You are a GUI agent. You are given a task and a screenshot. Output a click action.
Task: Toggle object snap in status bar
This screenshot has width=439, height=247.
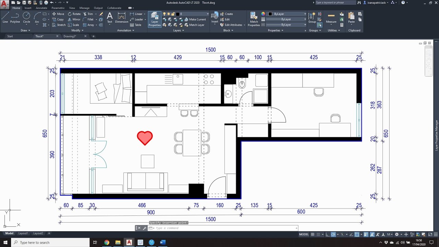(x=357, y=235)
